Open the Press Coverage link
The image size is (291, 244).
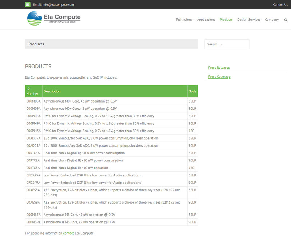pyautogui.click(x=219, y=77)
